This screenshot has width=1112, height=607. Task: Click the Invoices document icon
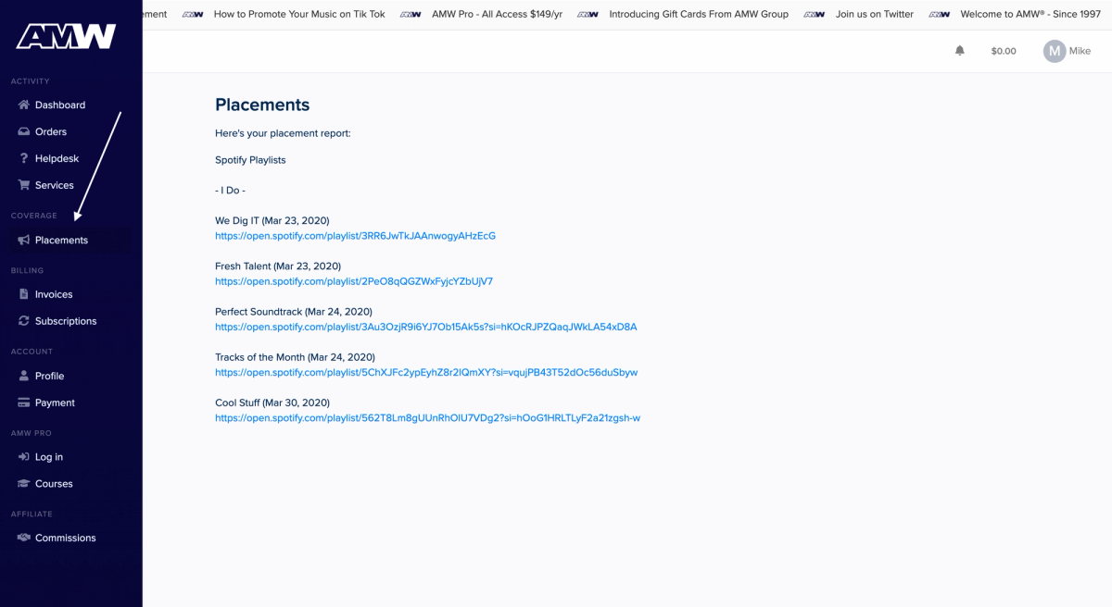[24, 294]
